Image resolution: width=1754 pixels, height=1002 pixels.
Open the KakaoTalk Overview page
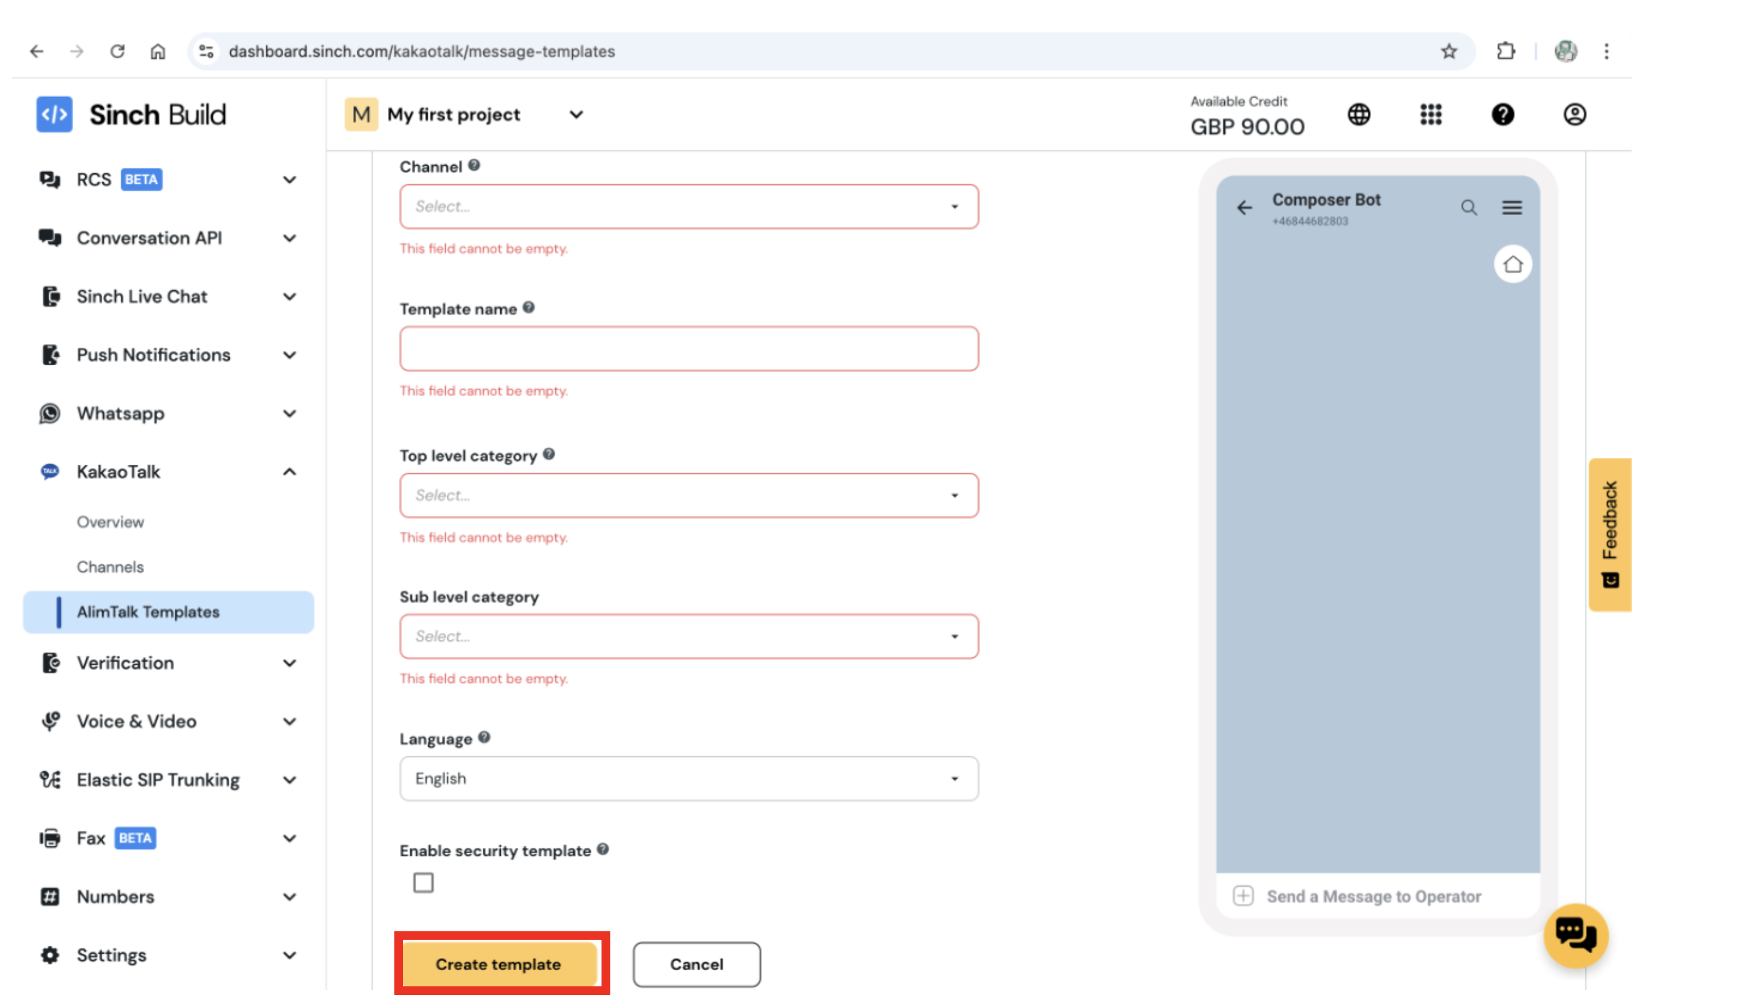(x=110, y=521)
